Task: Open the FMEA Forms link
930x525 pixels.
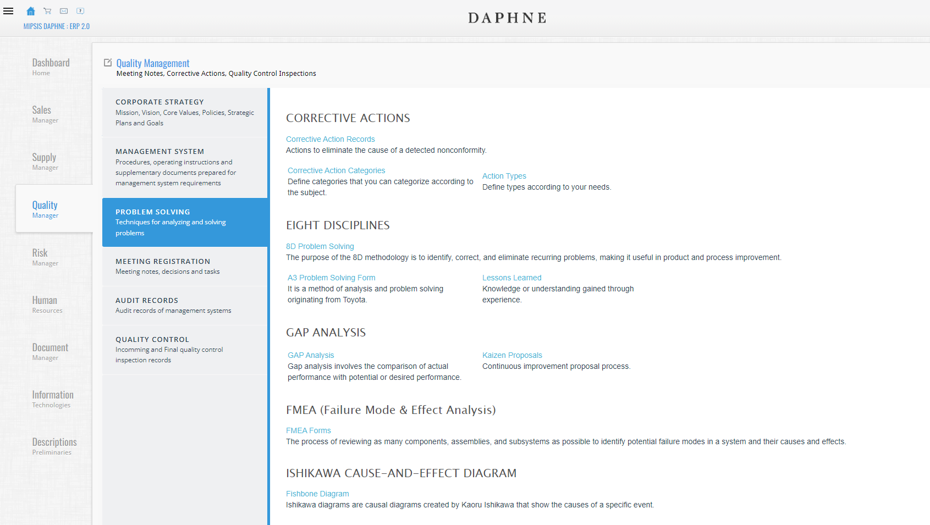Action: point(309,430)
